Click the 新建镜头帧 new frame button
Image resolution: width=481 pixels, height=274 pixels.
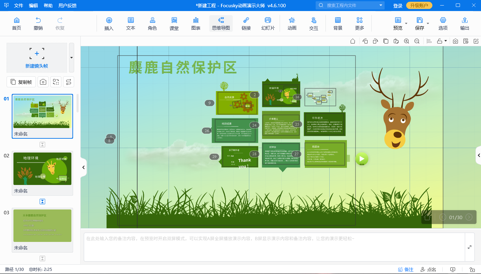(x=37, y=58)
